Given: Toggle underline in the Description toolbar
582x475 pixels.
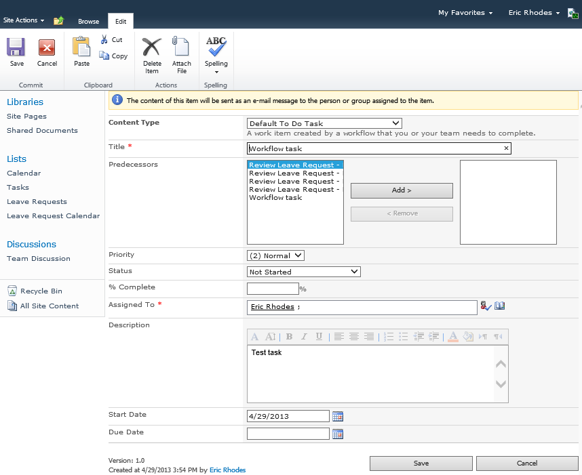Looking at the screenshot, I should [x=319, y=337].
